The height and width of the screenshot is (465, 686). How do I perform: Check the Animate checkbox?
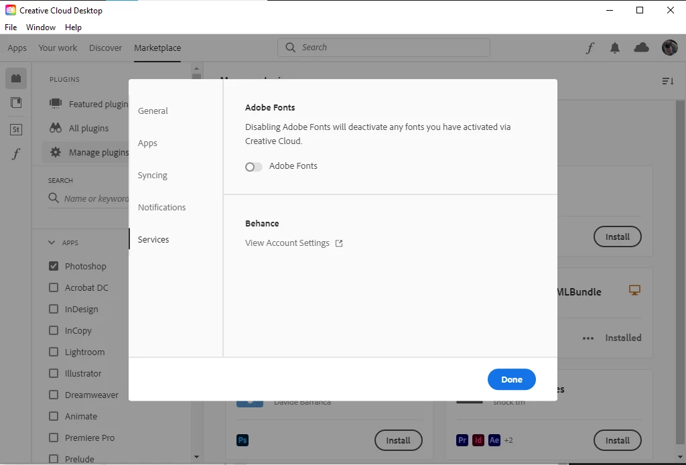(54, 416)
